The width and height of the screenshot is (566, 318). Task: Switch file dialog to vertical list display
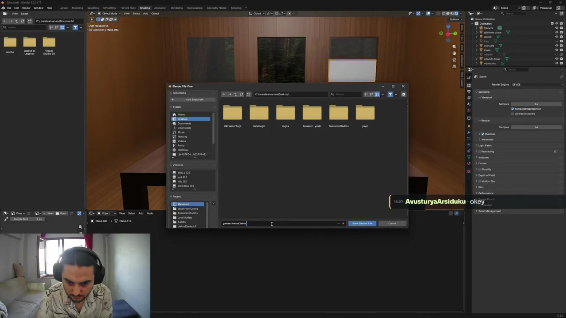point(367,94)
